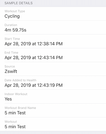This screenshot has width=106, height=134.
Task: Tap 5 min Test under the Workout label
Action: tap(15, 127)
